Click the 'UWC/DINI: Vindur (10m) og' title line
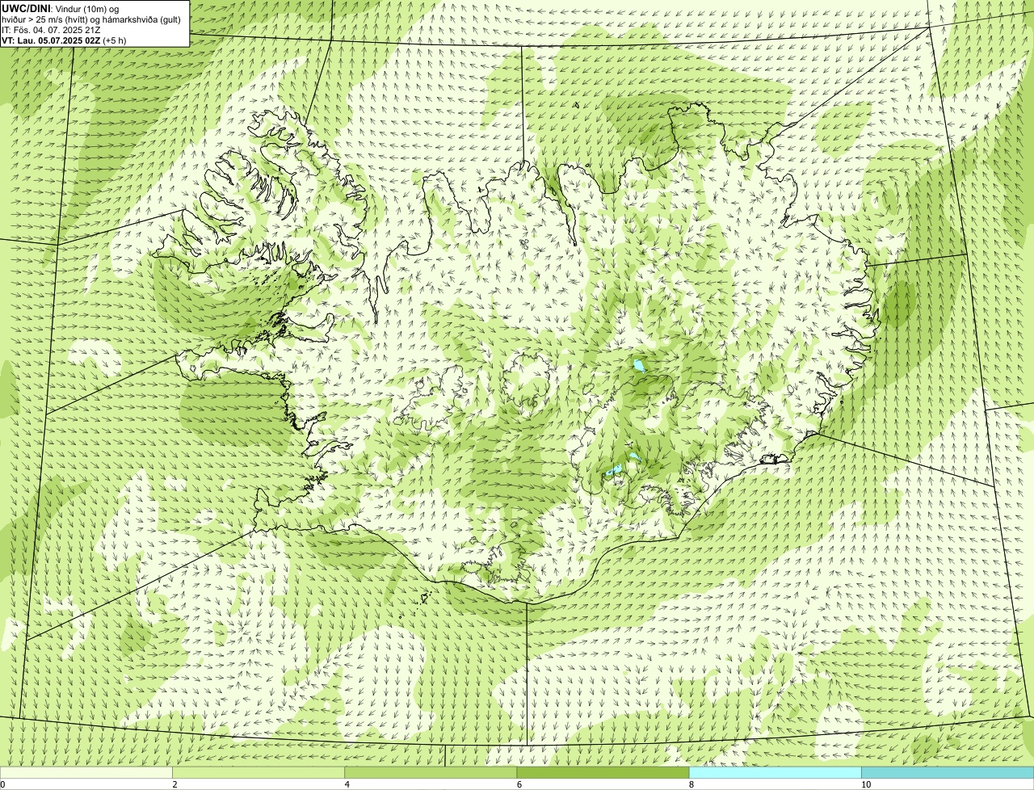1034x790 pixels. click(61, 8)
